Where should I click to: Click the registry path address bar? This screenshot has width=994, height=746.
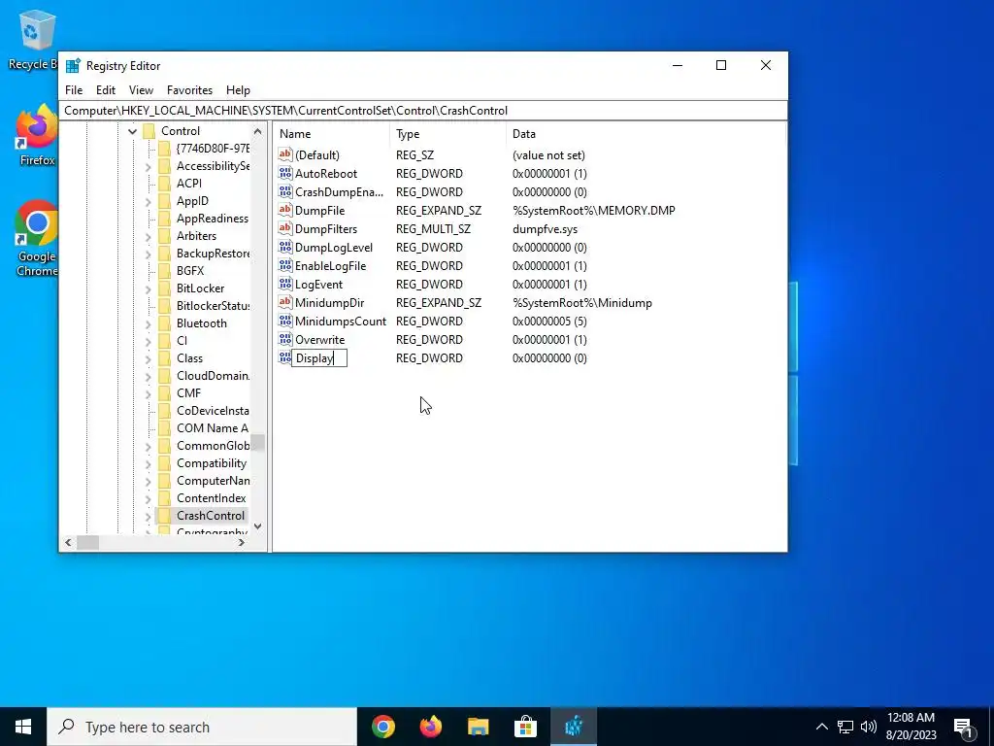[x=423, y=111]
